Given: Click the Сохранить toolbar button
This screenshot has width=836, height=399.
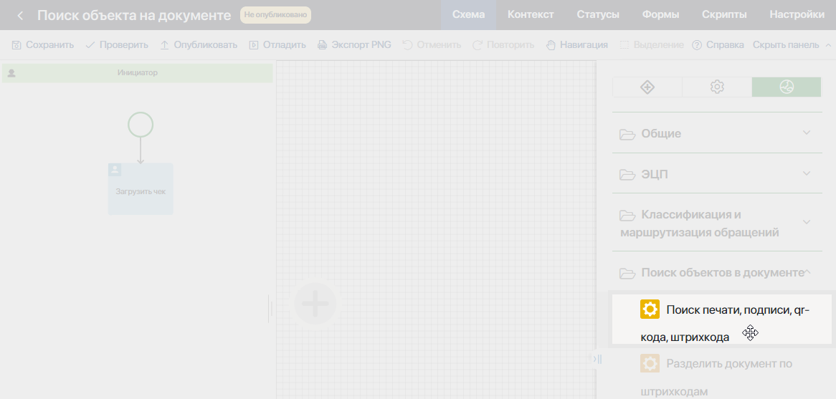Looking at the screenshot, I should [x=42, y=44].
